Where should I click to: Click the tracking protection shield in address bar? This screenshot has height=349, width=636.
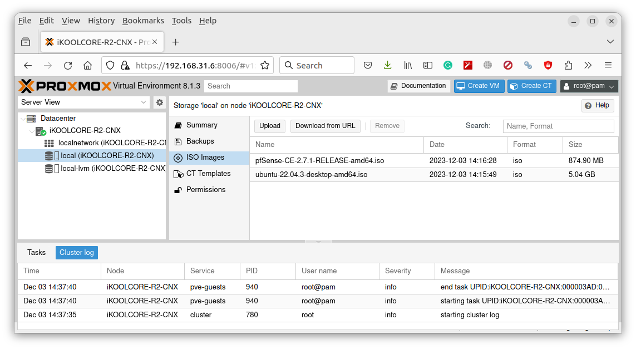[110, 65]
